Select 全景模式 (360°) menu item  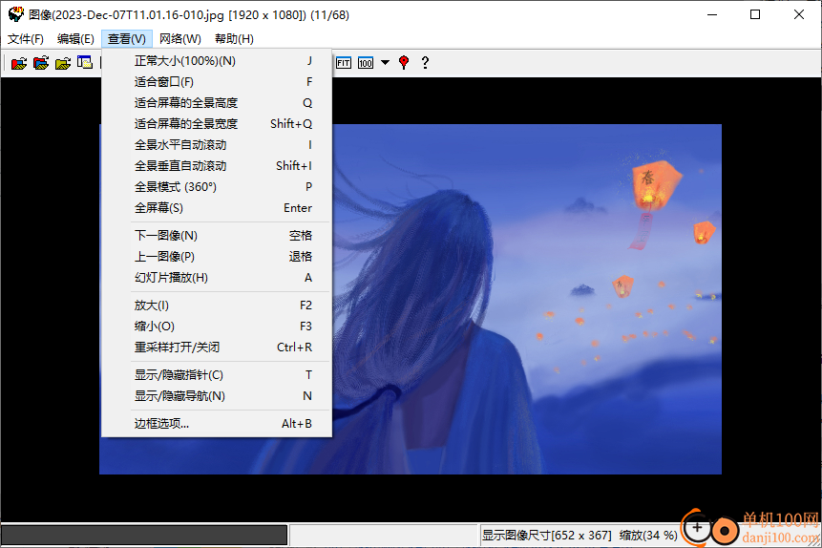pos(217,187)
